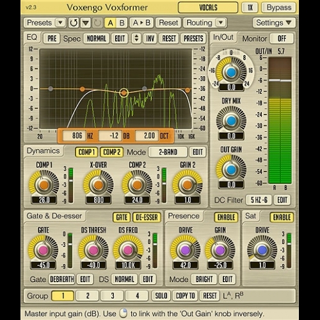The height and width of the screenshot is (320, 320).
Task: Click the VOCALS preset name field
Action: point(208,8)
